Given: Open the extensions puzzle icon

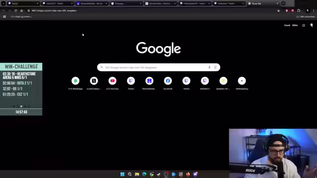Looking at the screenshot, I should pos(299,11).
